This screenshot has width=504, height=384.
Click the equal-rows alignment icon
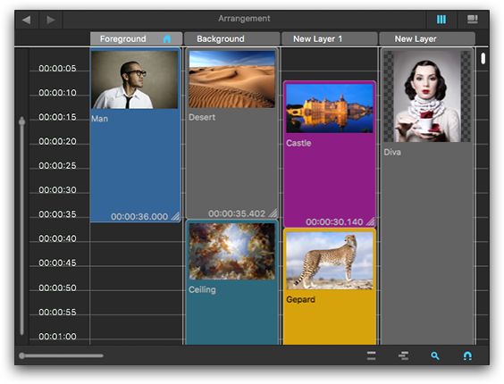point(371,355)
